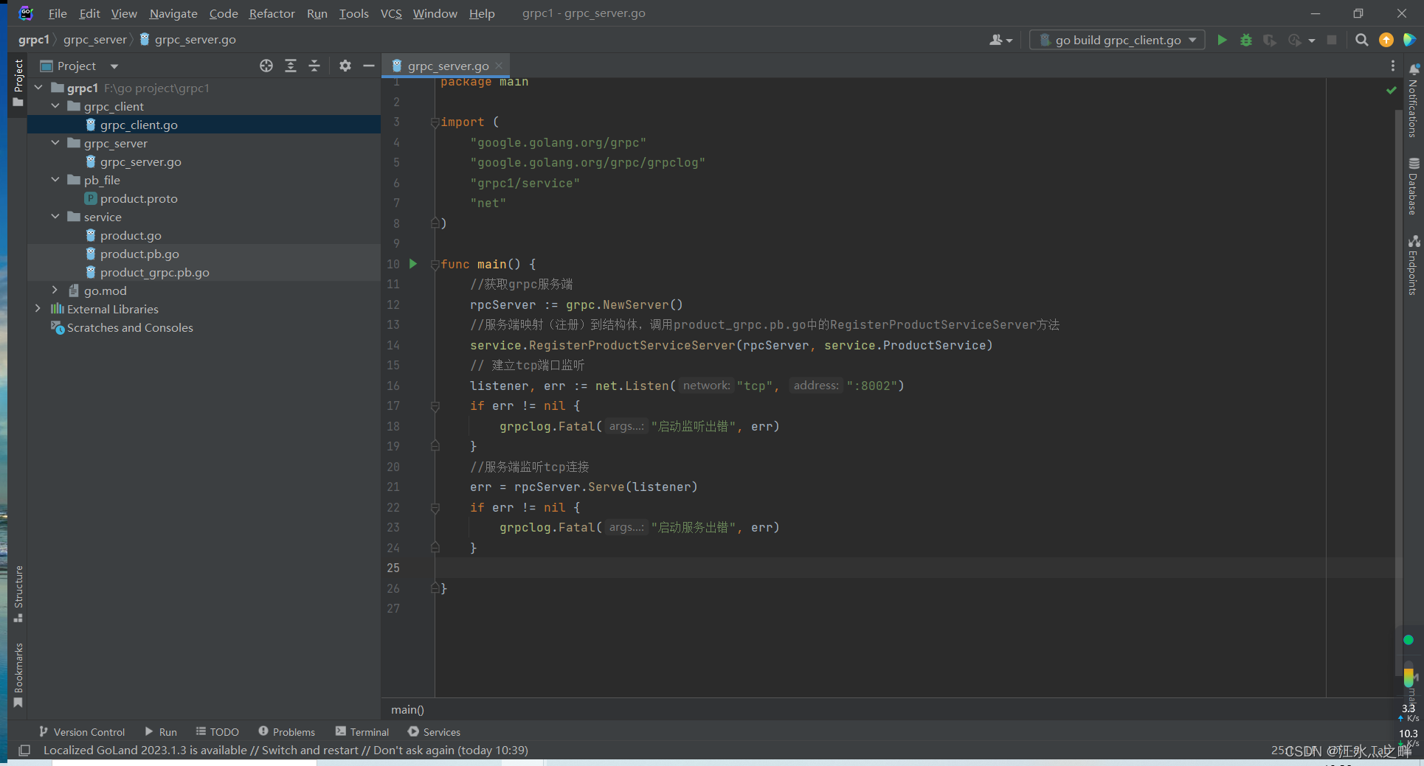Open the Database side panel
Viewport: 1424px width, 766px height.
click(1413, 187)
